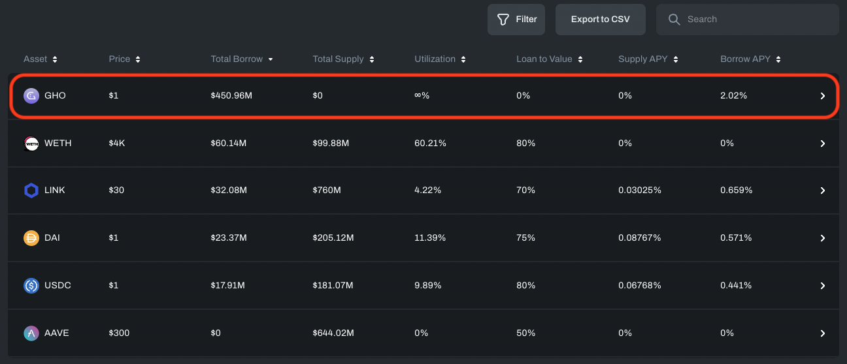Viewport: 847px width, 364px height.
Task: Sort by Total Supply arrows
Action: (x=372, y=59)
